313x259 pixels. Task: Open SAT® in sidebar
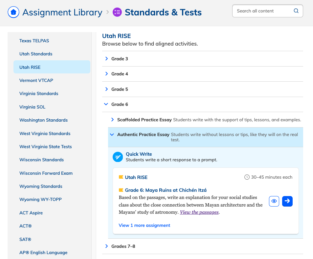pyautogui.click(x=25, y=239)
